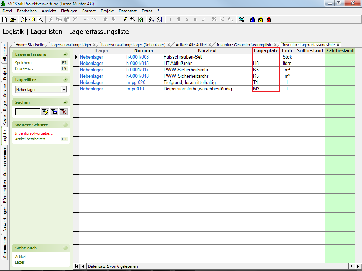Click the Print preview toolbar icon
The height and width of the screenshot is (271, 362).
pos(40,20)
